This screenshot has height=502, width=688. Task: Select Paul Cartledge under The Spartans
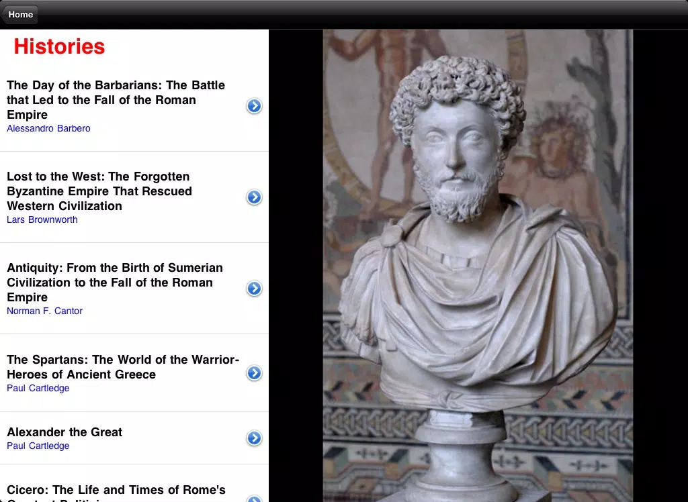(38, 388)
